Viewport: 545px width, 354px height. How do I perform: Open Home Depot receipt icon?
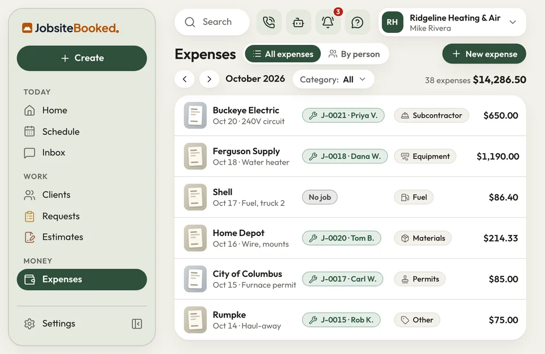tap(195, 238)
